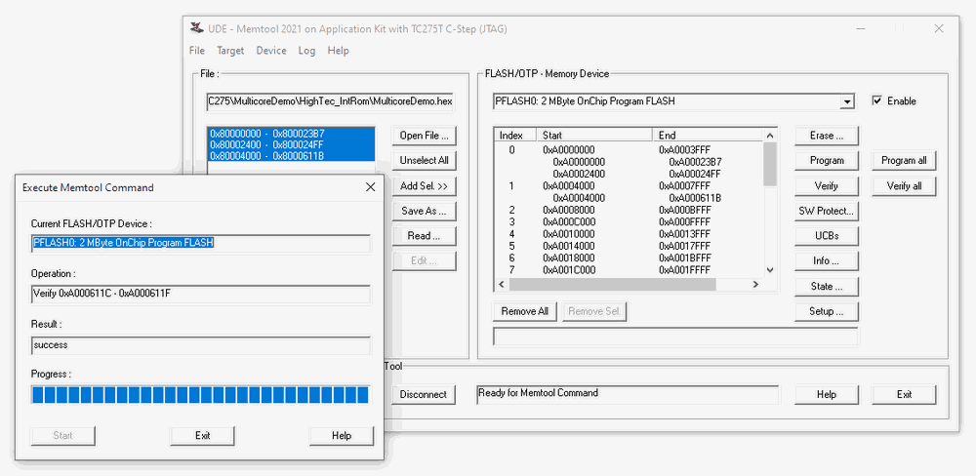Open the Device menu
Screen dimensions: 976x476
click(x=271, y=51)
